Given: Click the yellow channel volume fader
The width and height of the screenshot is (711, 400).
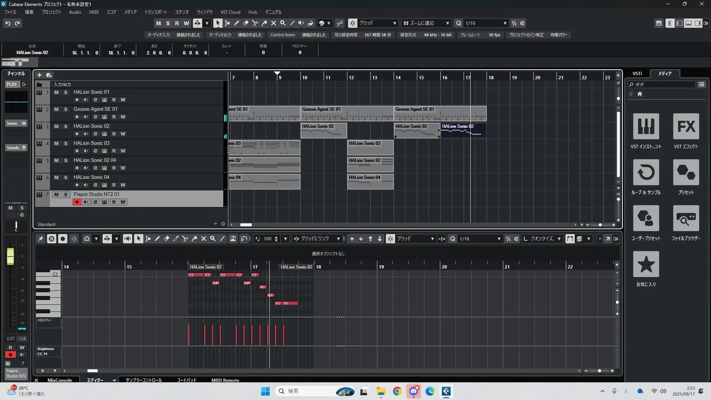Looking at the screenshot, I should (x=10, y=256).
